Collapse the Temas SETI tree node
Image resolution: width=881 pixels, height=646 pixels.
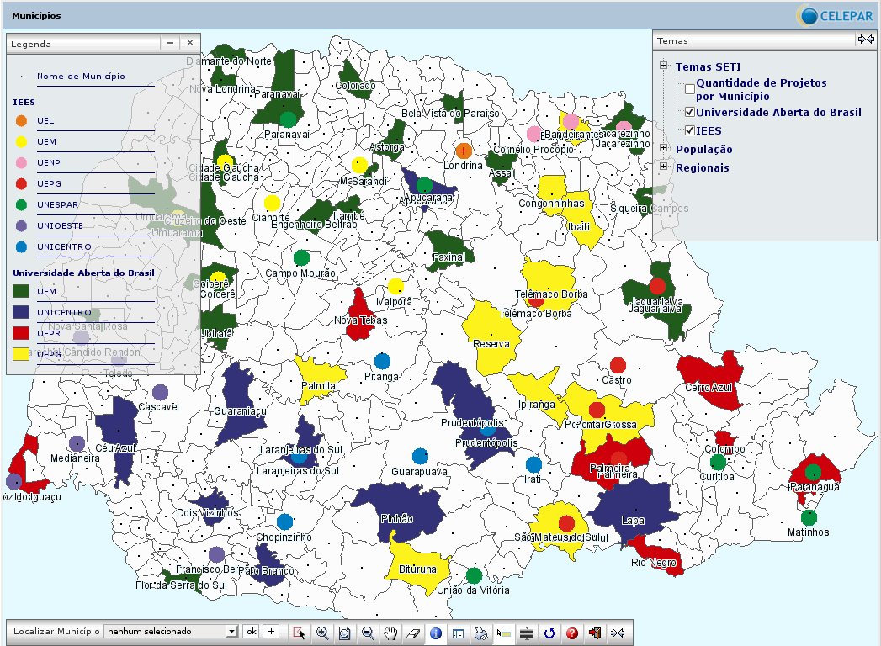(664, 66)
